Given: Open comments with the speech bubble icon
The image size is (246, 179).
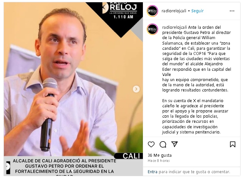Looking at the screenshot, I should [163, 144].
